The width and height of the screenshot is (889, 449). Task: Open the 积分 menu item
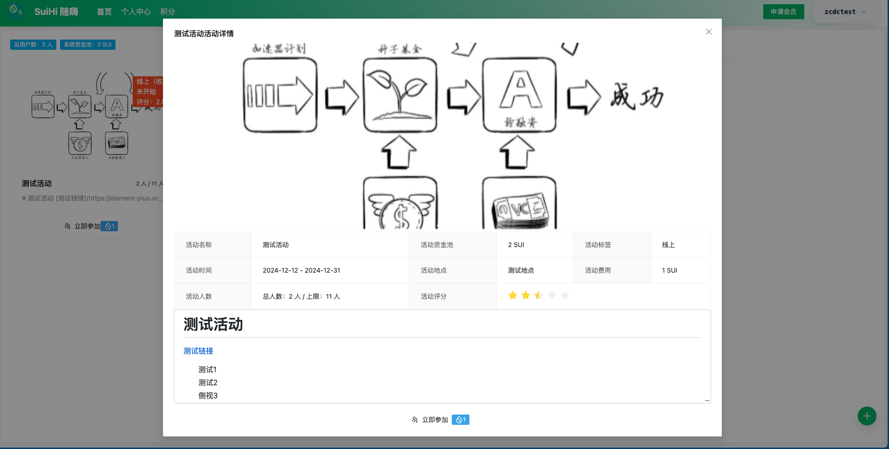(x=168, y=12)
